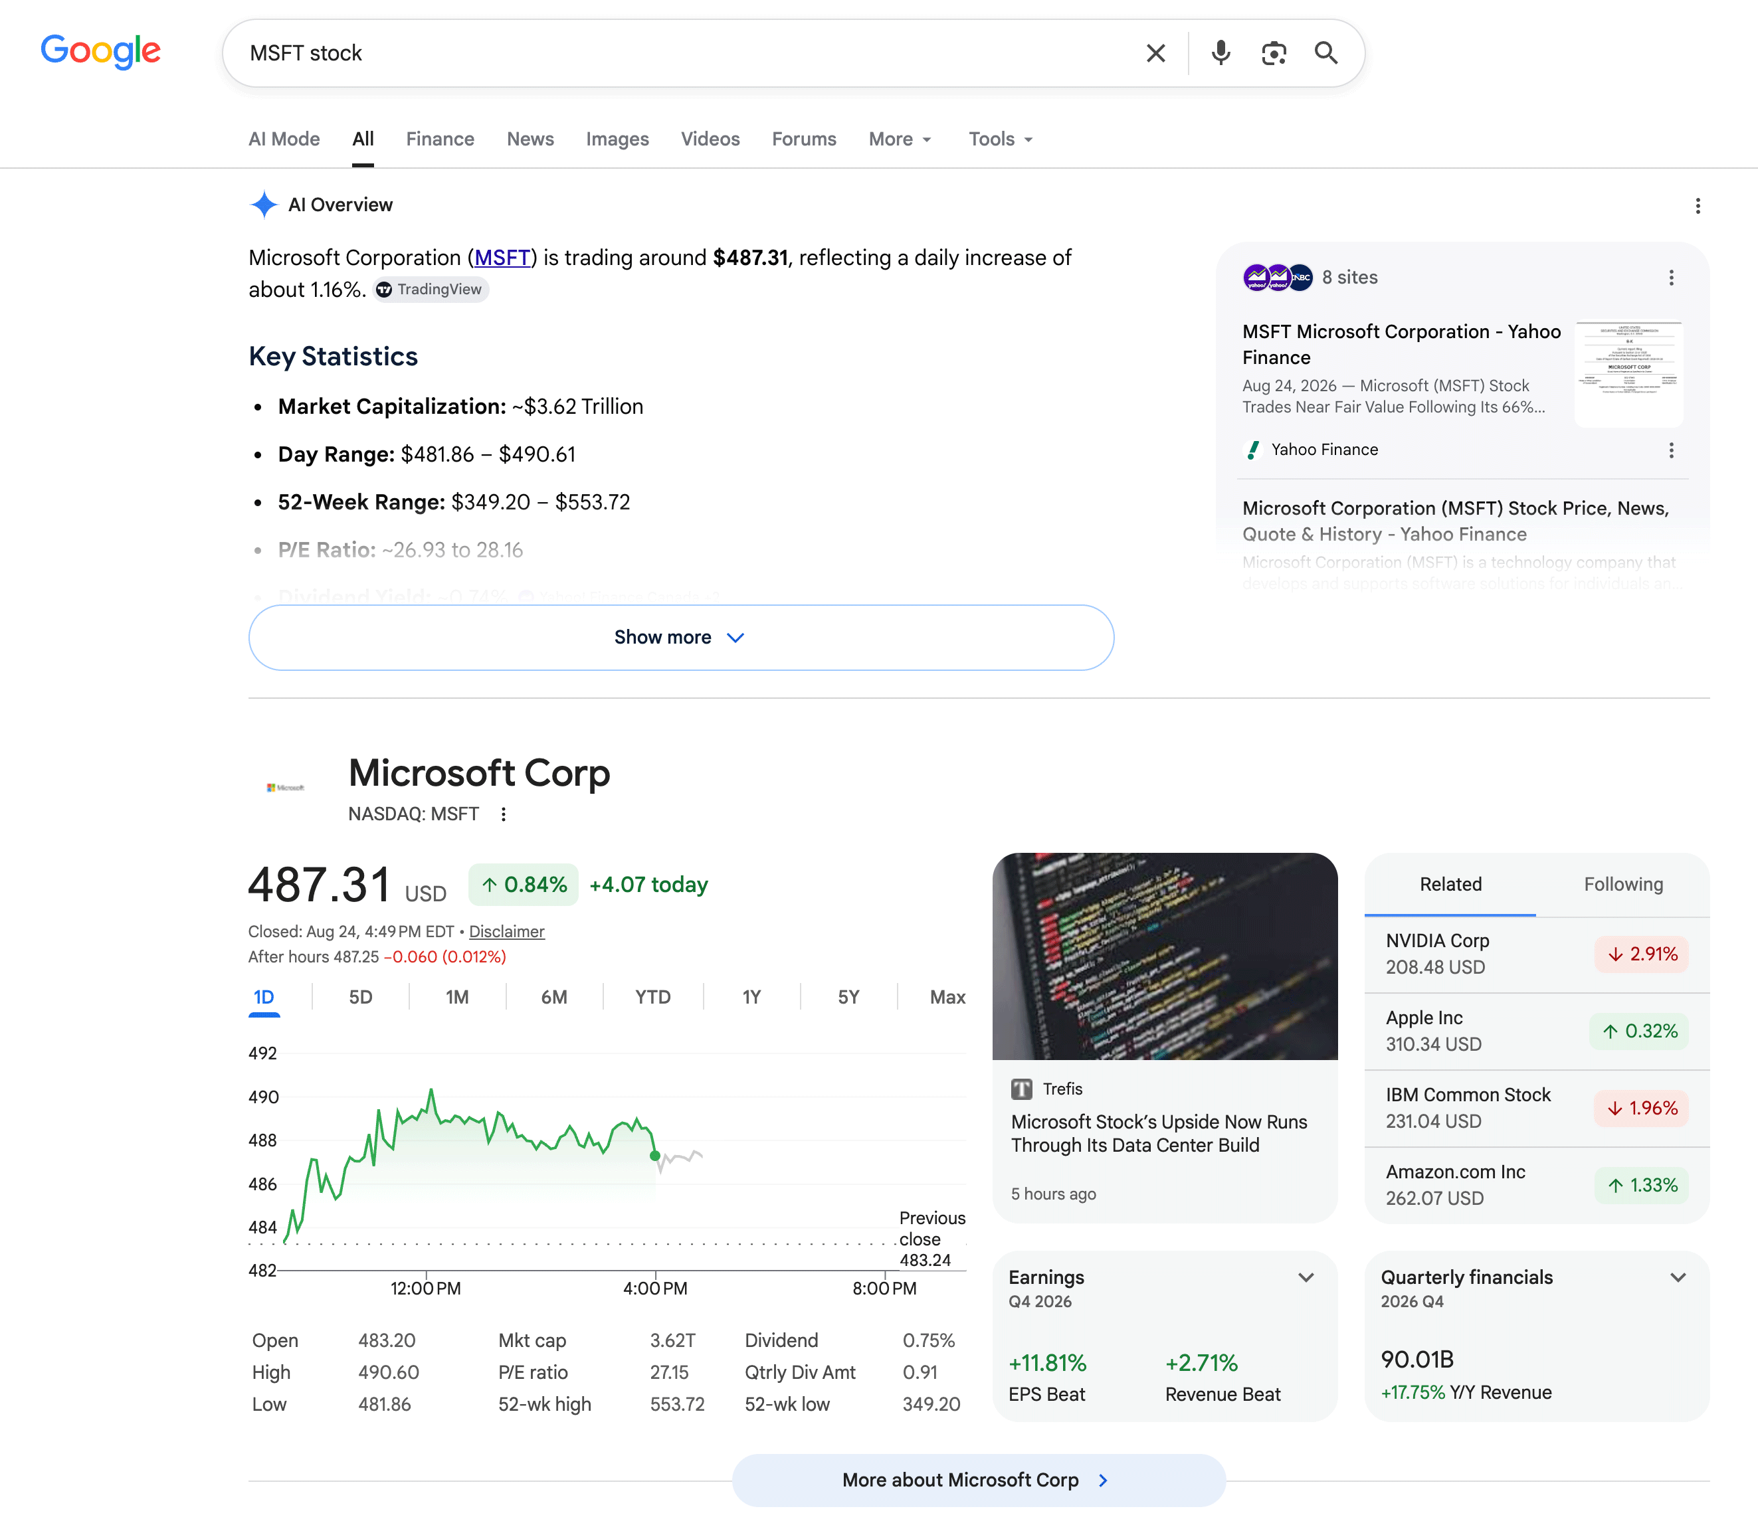Select the 1D chart range
Viewport: 1758px width, 1529px height.
point(264,998)
